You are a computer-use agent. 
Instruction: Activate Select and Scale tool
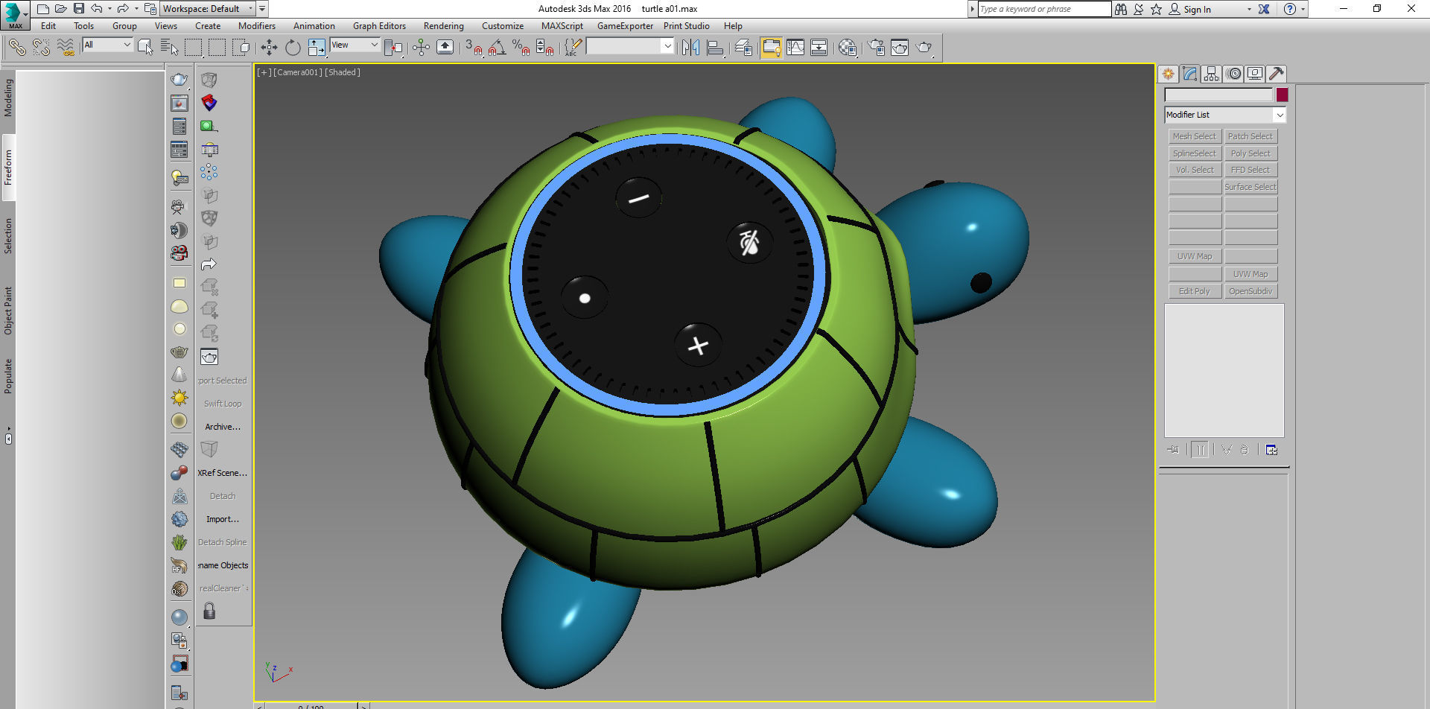(x=317, y=48)
